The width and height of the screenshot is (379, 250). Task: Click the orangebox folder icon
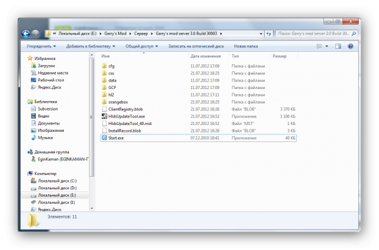104,102
